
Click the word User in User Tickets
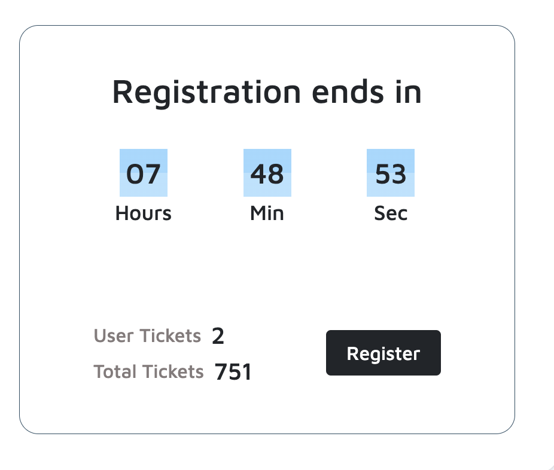tap(112, 336)
